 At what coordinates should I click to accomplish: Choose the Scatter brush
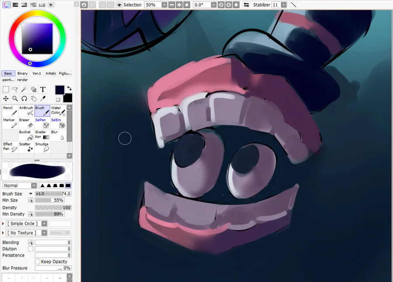(x=26, y=147)
